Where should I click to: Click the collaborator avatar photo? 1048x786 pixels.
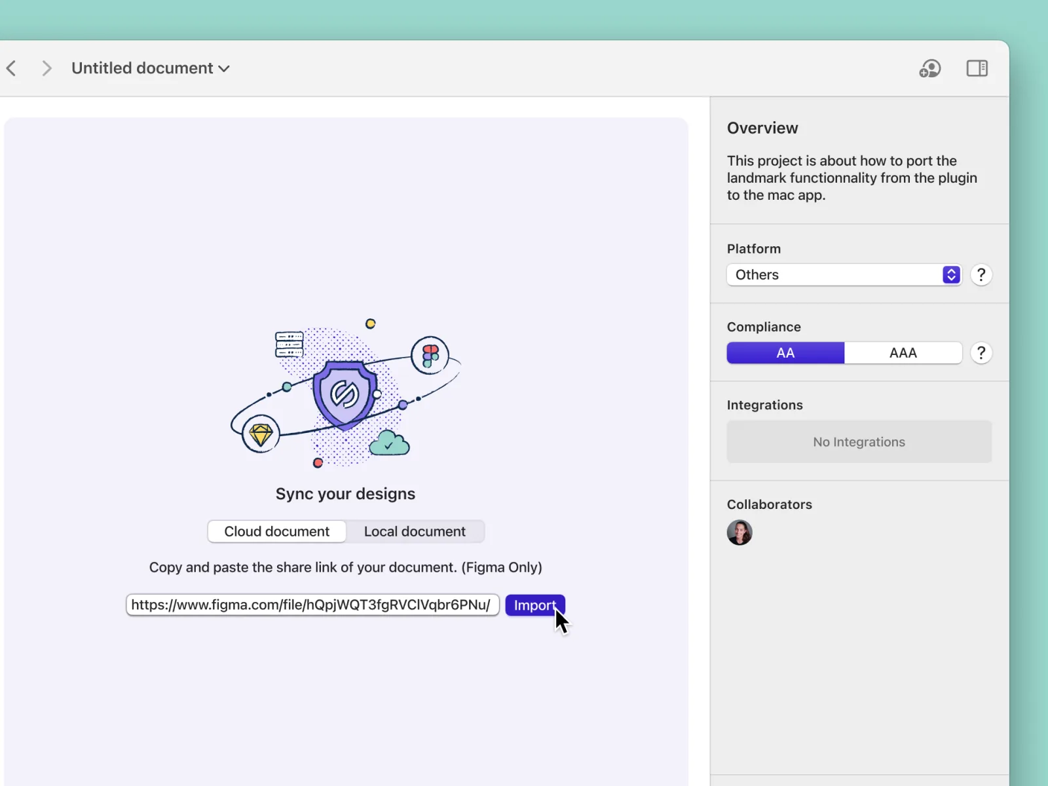(x=739, y=533)
